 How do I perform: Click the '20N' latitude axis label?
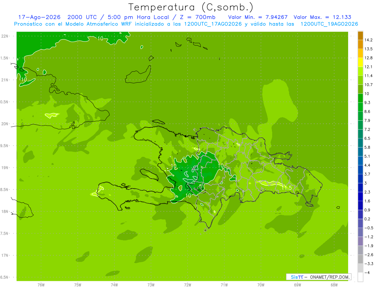click(x=5, y=124)
